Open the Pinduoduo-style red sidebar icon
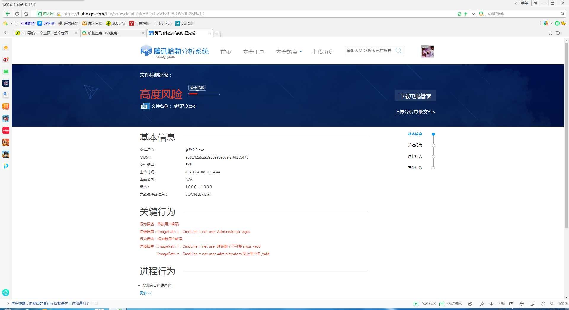Screen dimensions: 569x310 (6, 130)
